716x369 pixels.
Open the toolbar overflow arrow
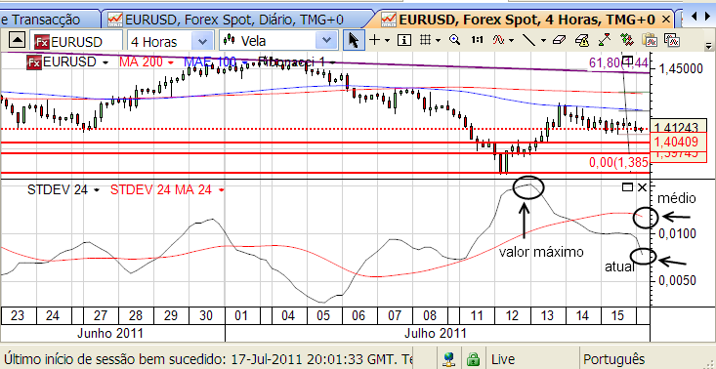click(x=709, y=46)
